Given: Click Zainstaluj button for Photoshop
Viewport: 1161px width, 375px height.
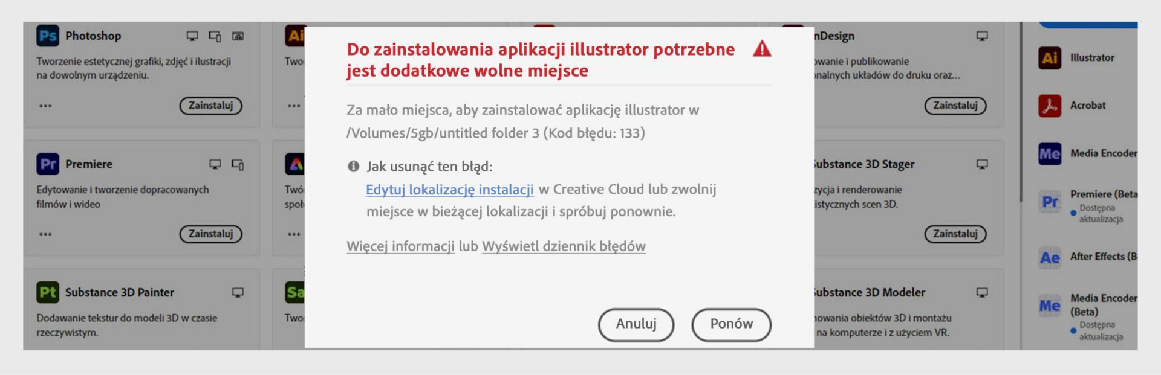Looking at the screenshot, I should [210, 106].
